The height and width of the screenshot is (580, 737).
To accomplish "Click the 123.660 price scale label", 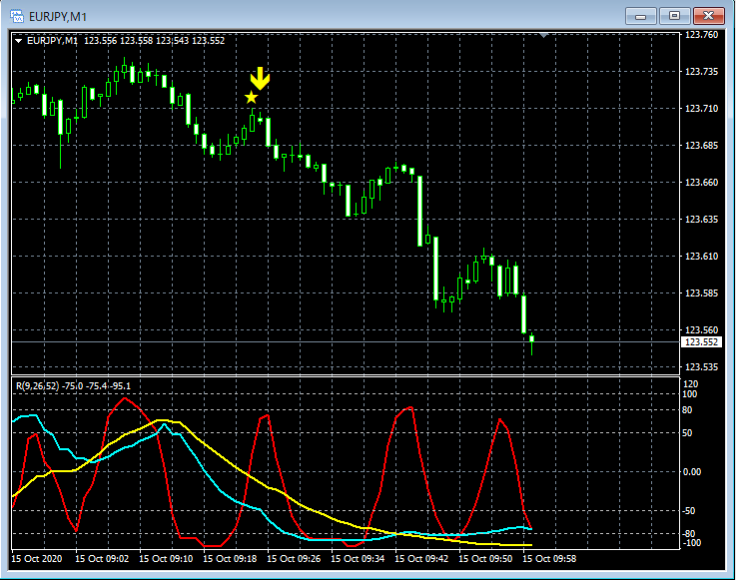I will point(702,183).
